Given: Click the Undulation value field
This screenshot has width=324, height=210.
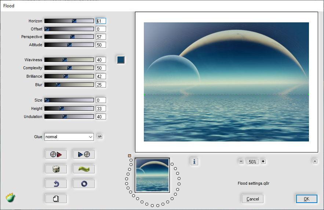Looking at the screenshot, I should (101, 117).
